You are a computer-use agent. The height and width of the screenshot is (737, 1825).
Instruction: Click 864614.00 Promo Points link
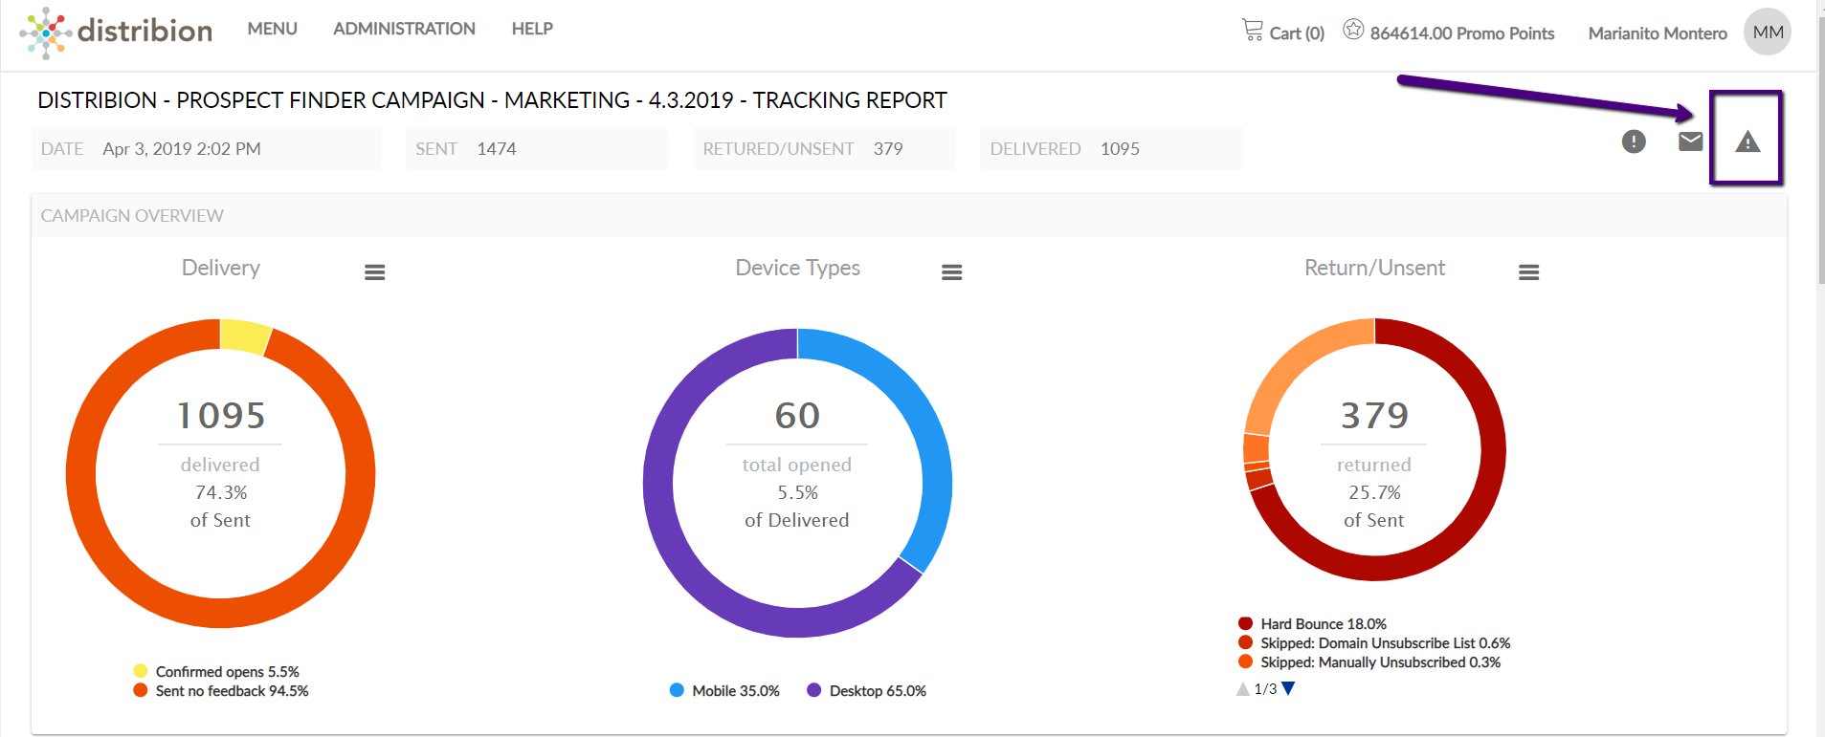pyautogui.click(x=1462, y=33)
